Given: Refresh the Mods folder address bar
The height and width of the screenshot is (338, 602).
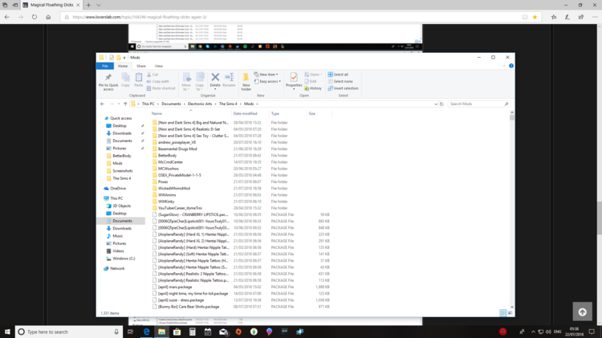Looking at the screenshot, I should coord(441,104).
